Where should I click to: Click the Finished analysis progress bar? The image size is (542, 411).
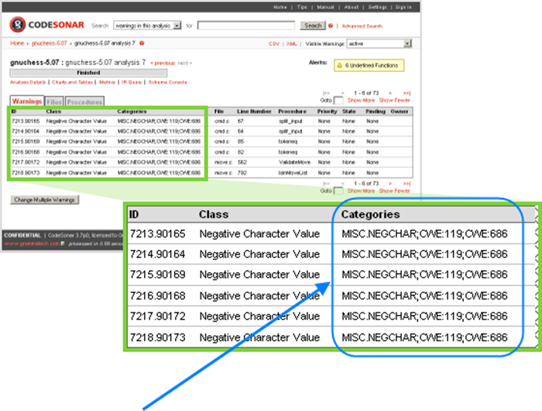point(88,73)
